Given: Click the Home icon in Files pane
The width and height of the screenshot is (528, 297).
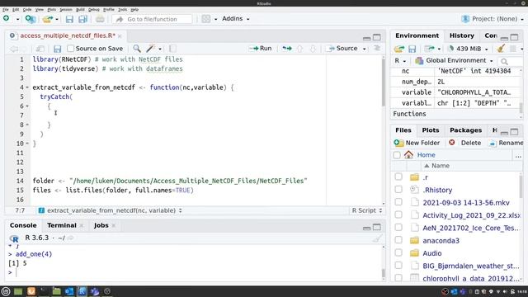Looking at the screenshot, I should pos(409,155).
